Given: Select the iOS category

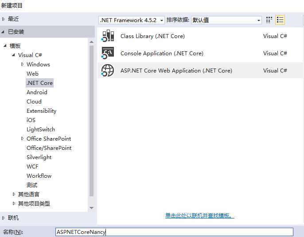Looking at the screenshot, I should click(x=31, y=120).
